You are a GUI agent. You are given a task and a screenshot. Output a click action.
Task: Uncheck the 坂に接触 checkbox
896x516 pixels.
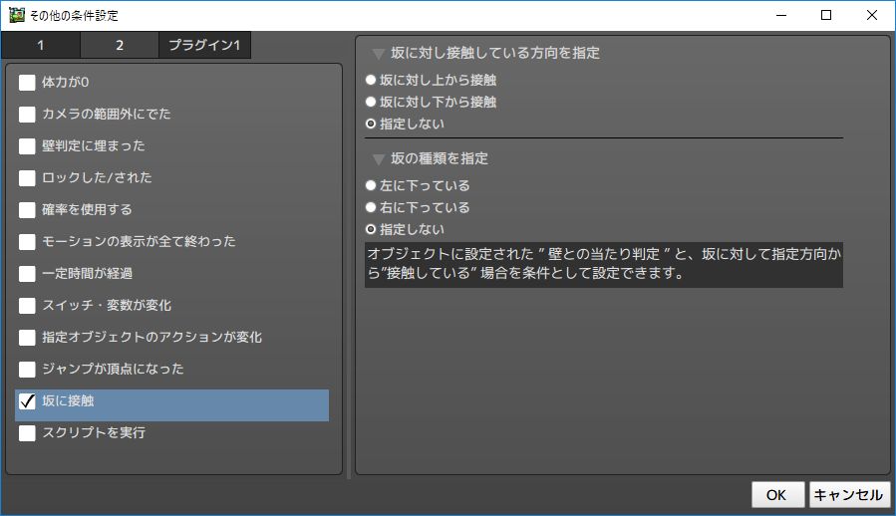coord(27,401)
